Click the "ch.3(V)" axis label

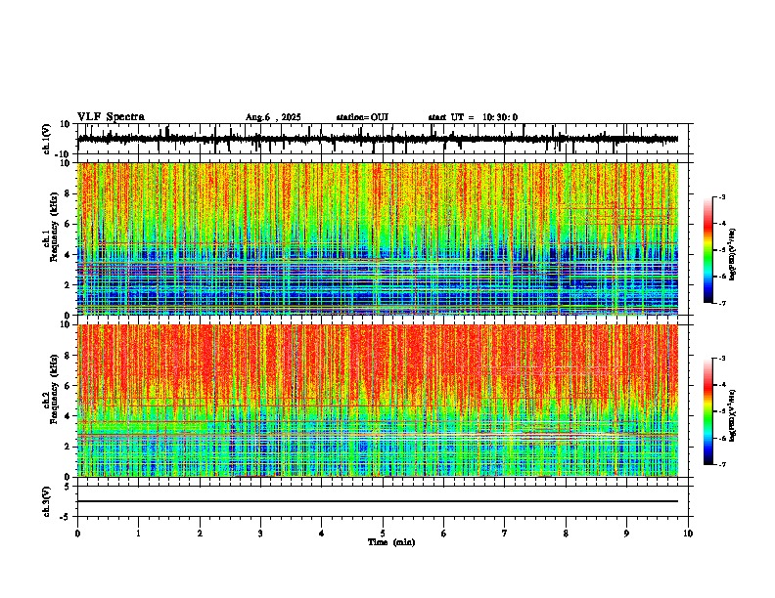[47, 501]
